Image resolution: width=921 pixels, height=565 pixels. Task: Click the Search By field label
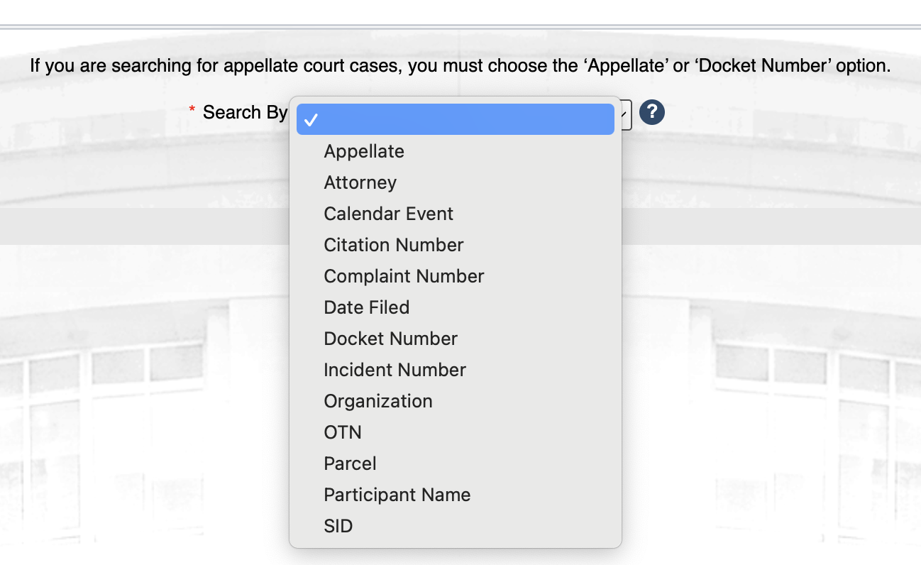tap(245, 113)
